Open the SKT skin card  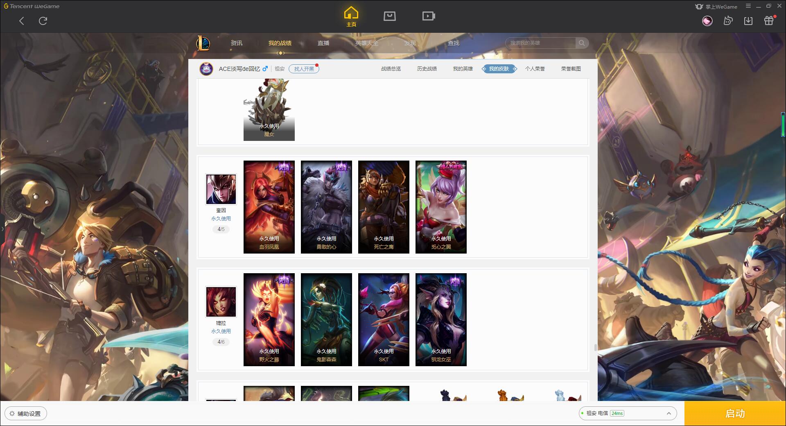[384, 319]
